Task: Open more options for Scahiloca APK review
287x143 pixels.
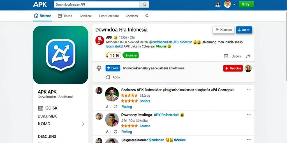Action: point(249,89)
